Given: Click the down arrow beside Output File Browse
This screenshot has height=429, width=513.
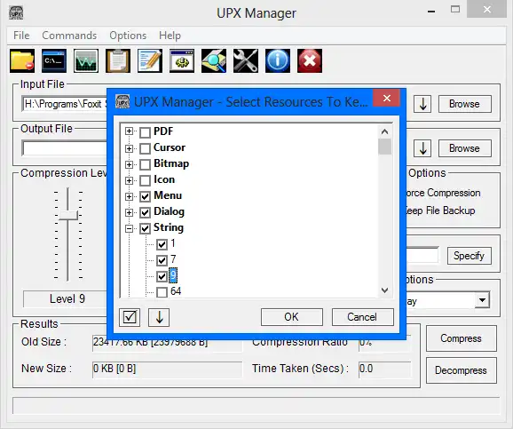Looking at the screenshot, I should point(422,148).
